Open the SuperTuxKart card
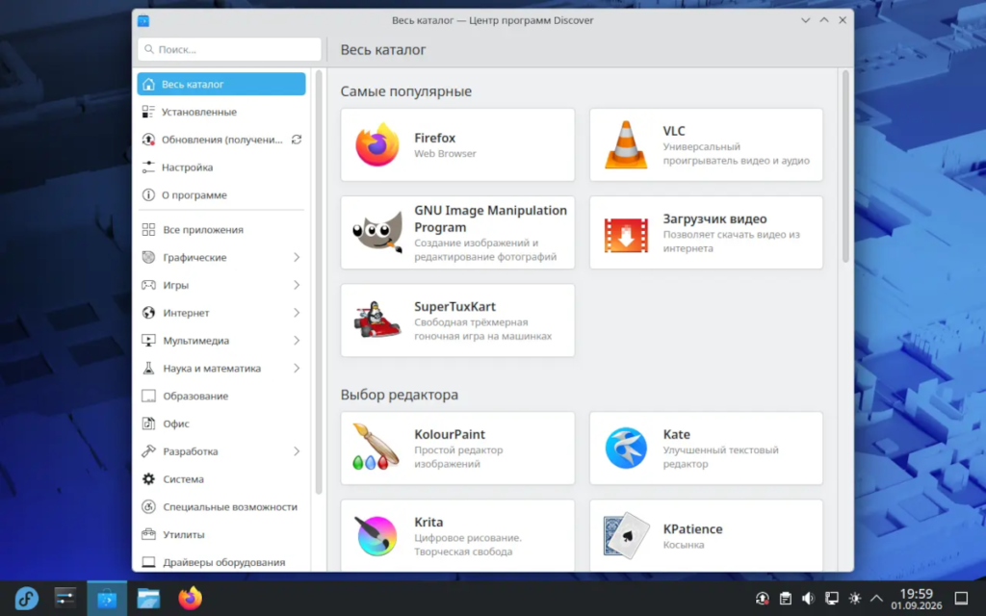 457,321
